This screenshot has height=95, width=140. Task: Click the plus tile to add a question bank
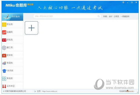[31, 28]
